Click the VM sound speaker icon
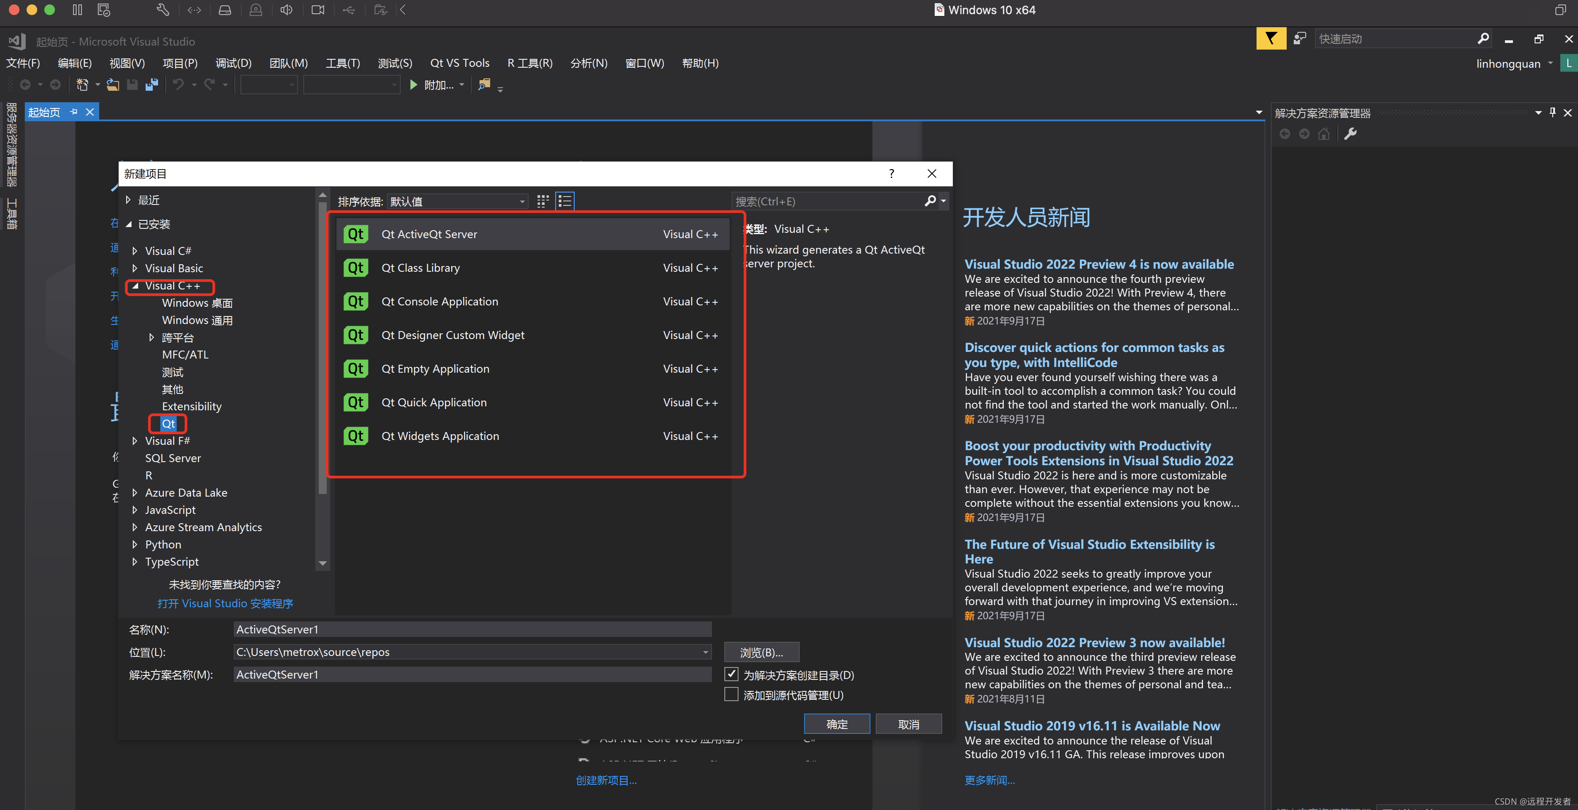Viewport: 1578px width, 810px height. 286,10
